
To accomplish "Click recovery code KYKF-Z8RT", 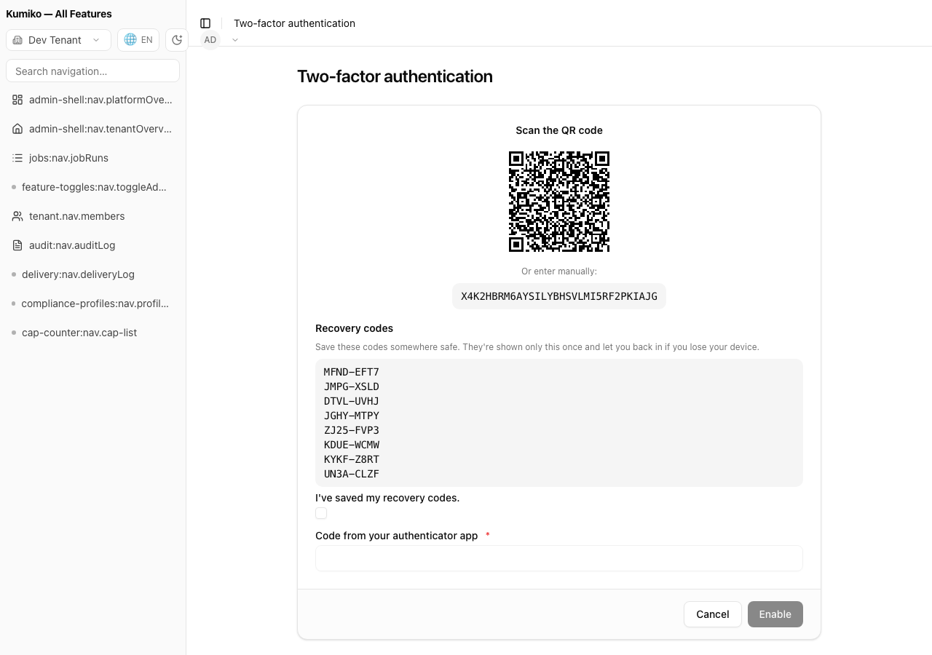I will point(352,459).
